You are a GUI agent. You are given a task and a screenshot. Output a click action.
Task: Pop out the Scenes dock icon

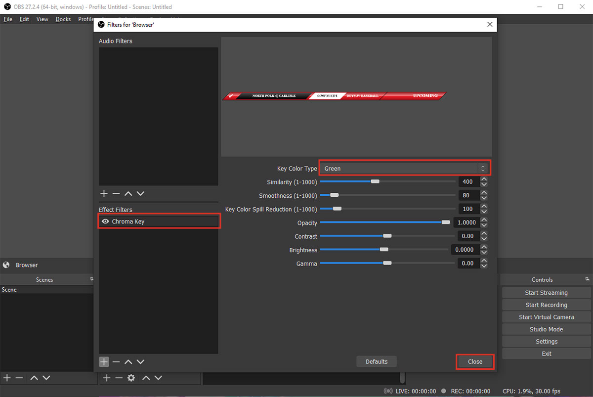91,279
